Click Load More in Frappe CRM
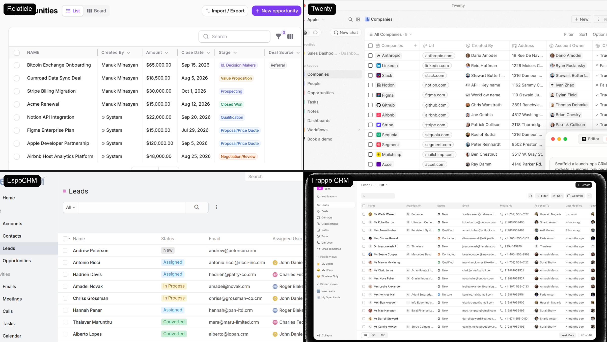 click(x=567, y=335)
